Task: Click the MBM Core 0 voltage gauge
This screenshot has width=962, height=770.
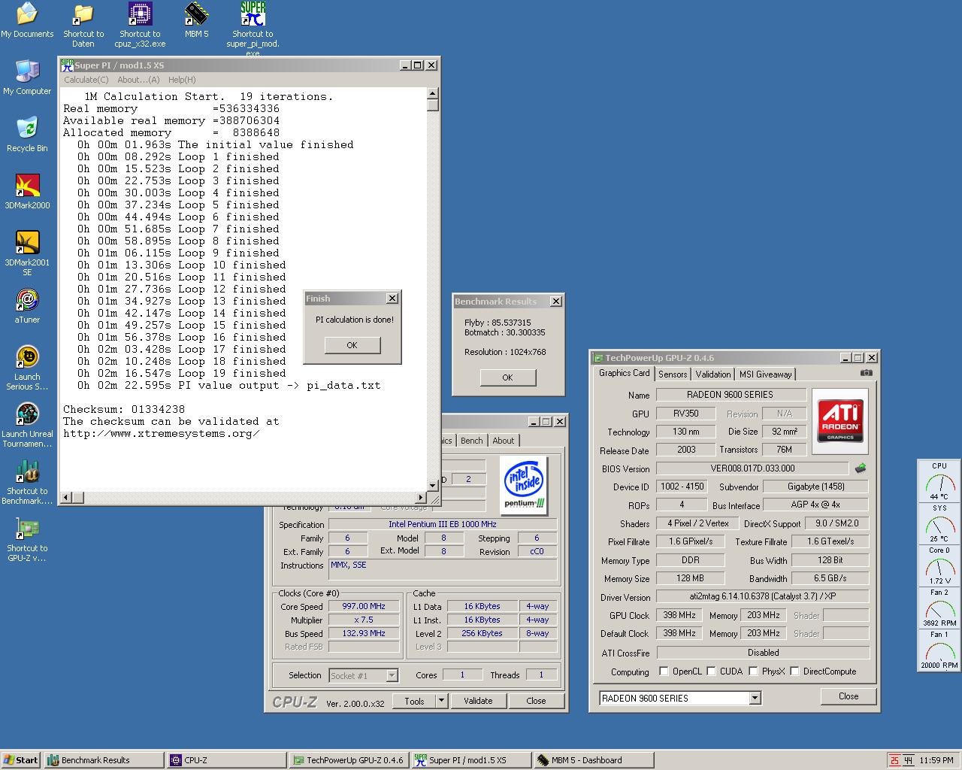Action: [939, 566]
